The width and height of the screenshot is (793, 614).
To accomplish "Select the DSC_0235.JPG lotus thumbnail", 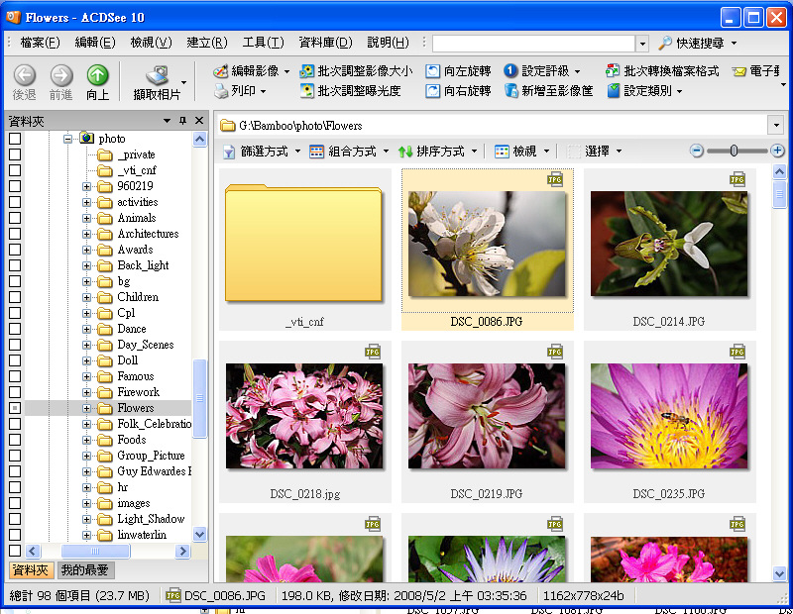I will click(x=668, y=416).
